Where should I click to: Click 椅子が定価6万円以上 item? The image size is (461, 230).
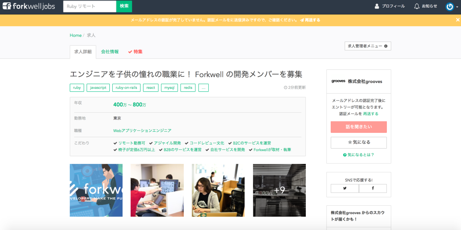[134, 150]
